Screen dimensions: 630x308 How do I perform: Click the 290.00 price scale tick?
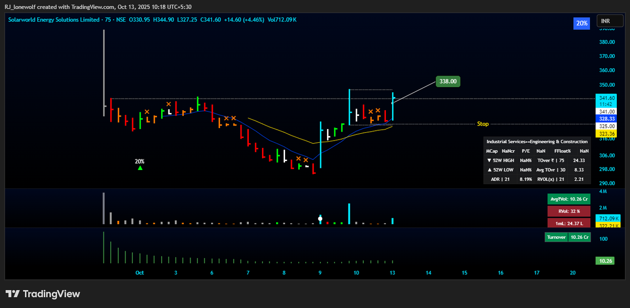(x=607, y=184)
